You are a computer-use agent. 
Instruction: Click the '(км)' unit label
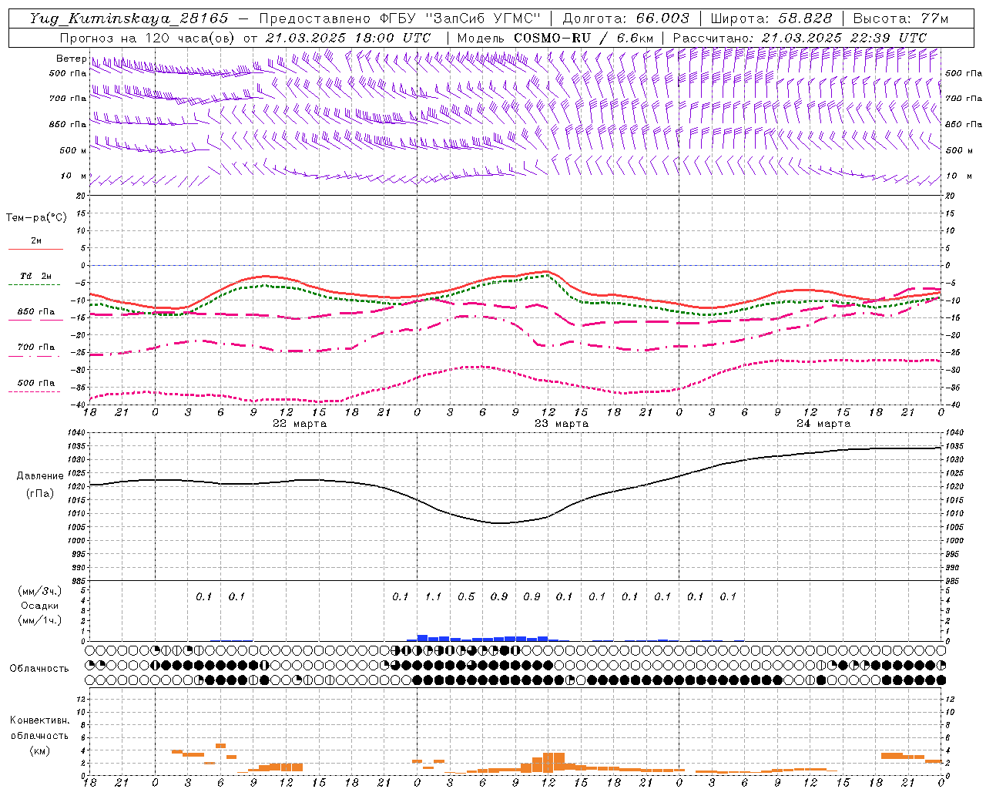40,750
